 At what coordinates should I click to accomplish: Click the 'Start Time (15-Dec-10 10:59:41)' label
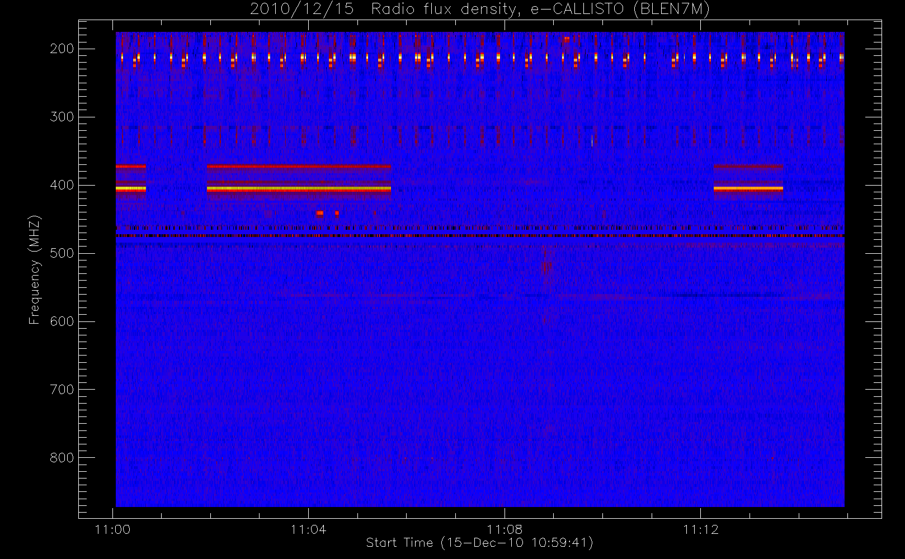pyautogui.click(x=479, y=543)
